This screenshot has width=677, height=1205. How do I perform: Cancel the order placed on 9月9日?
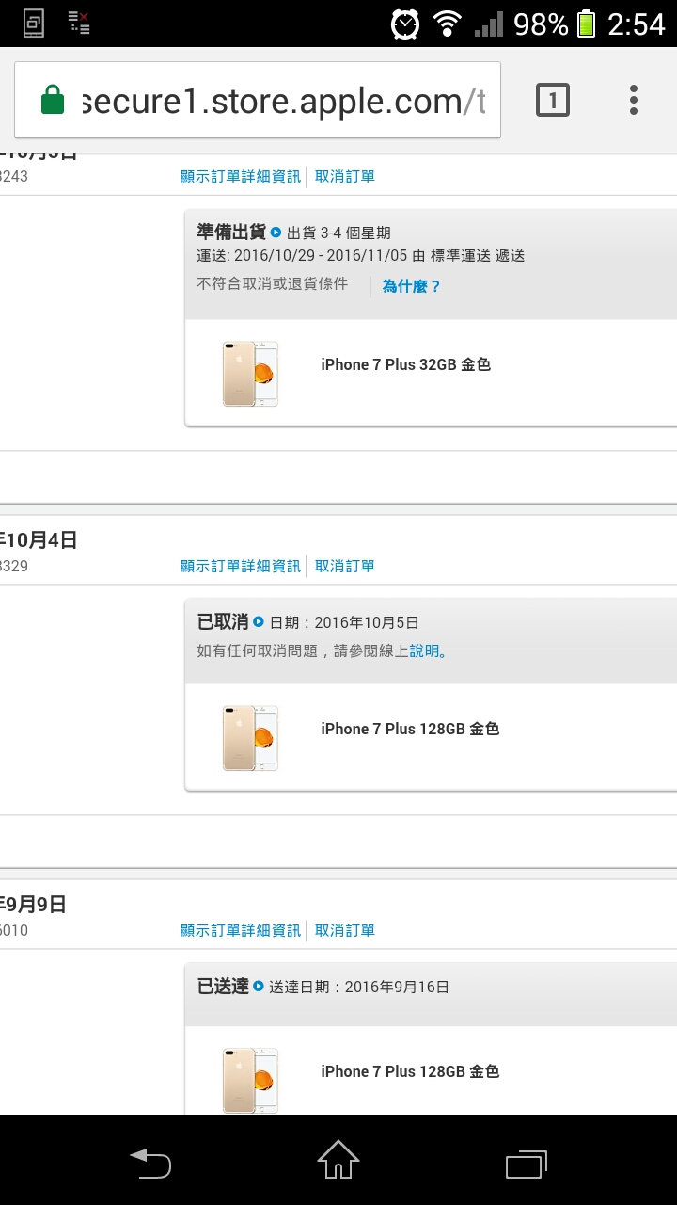click(344, 930)
